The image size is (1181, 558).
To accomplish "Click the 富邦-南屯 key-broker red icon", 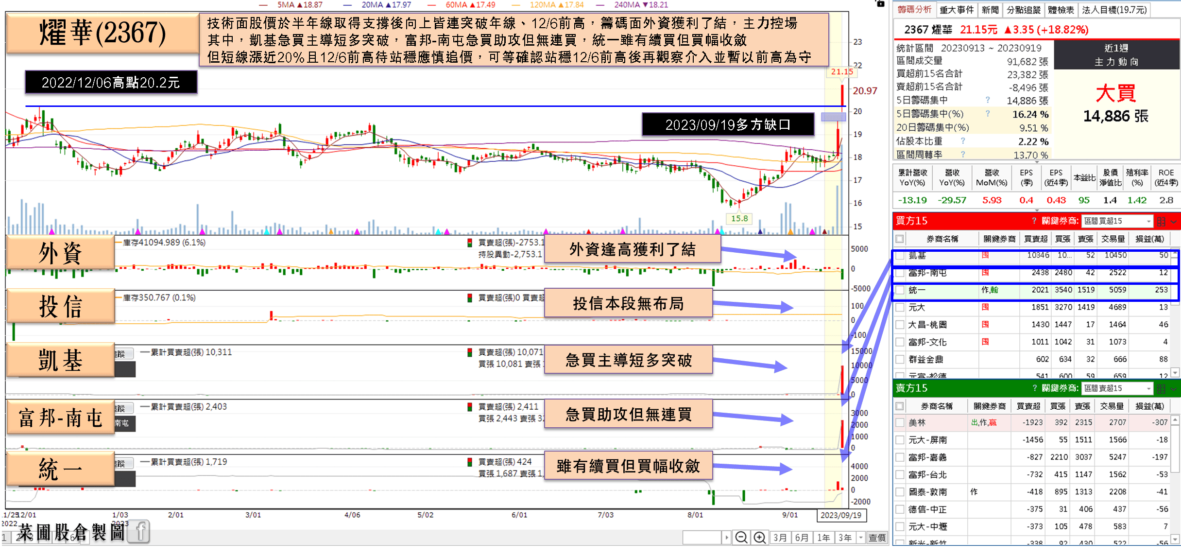I will click(x=985, y=272).
